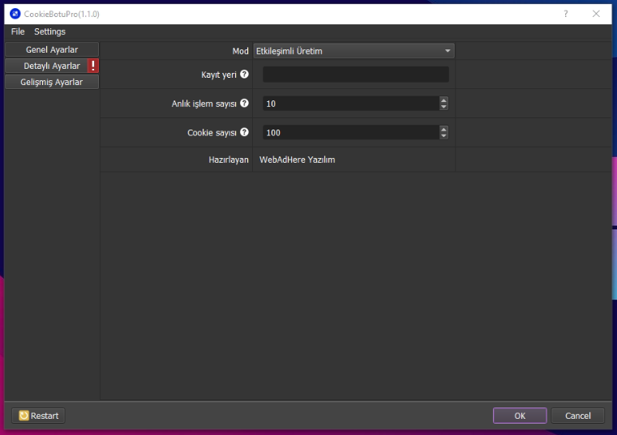Click help icon next to Kayıt yeri

point(244,75)
